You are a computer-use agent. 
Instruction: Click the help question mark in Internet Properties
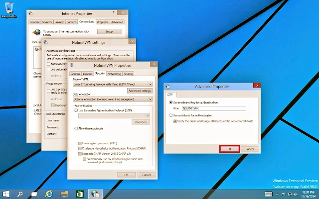coord(114,12)
